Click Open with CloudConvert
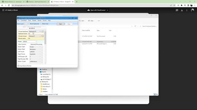Viewport: 197px width, 110px height. [x=96, y=10]
